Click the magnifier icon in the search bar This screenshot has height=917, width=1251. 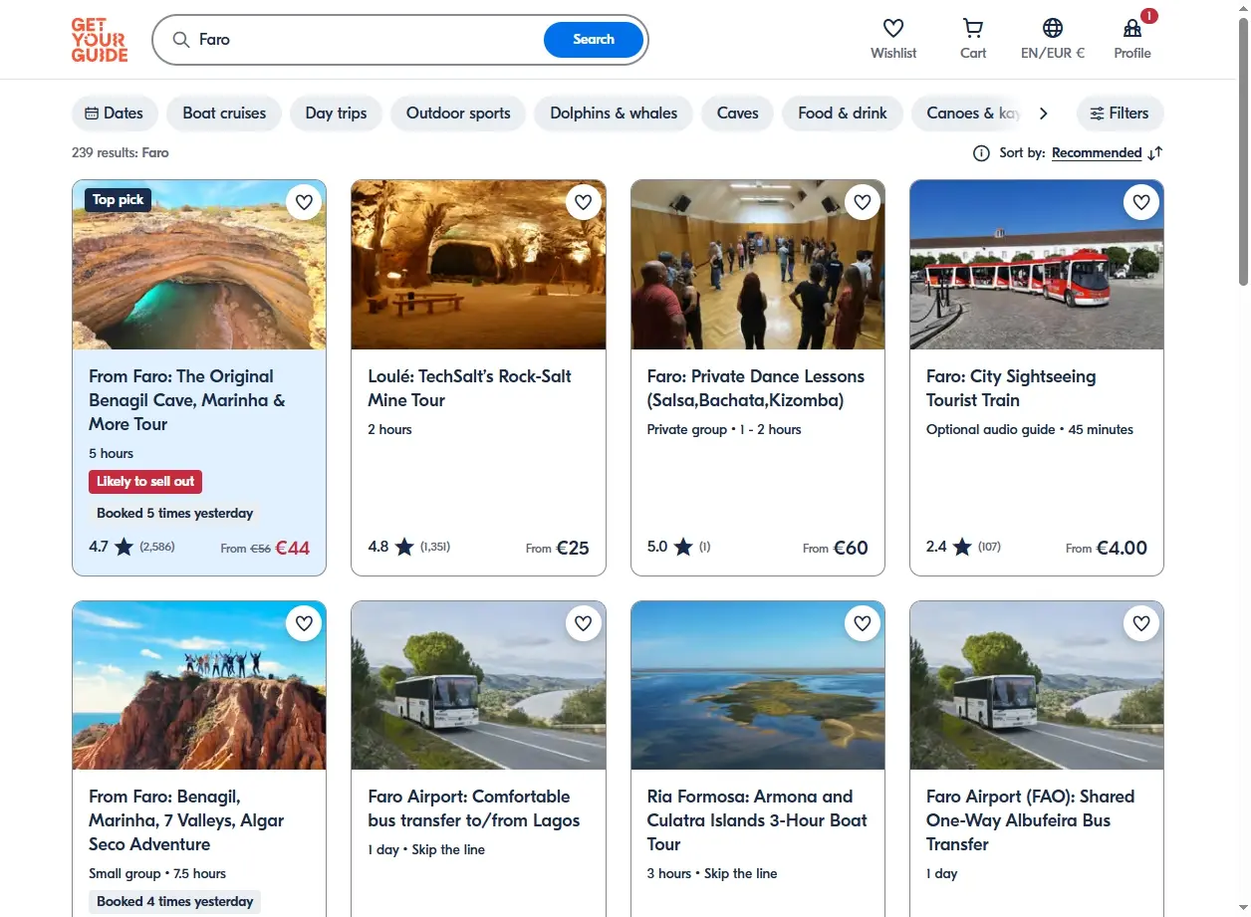[x=181, y=40]
